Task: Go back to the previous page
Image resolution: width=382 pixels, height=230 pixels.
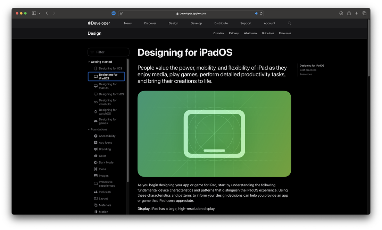Action: coord(47,13)
